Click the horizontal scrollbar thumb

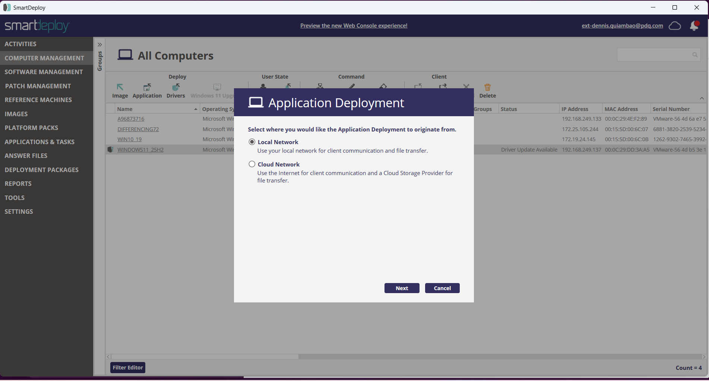(x=205, y=357)
